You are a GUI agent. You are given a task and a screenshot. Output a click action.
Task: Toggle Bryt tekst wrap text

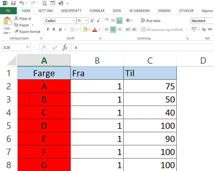click(150, 21)
